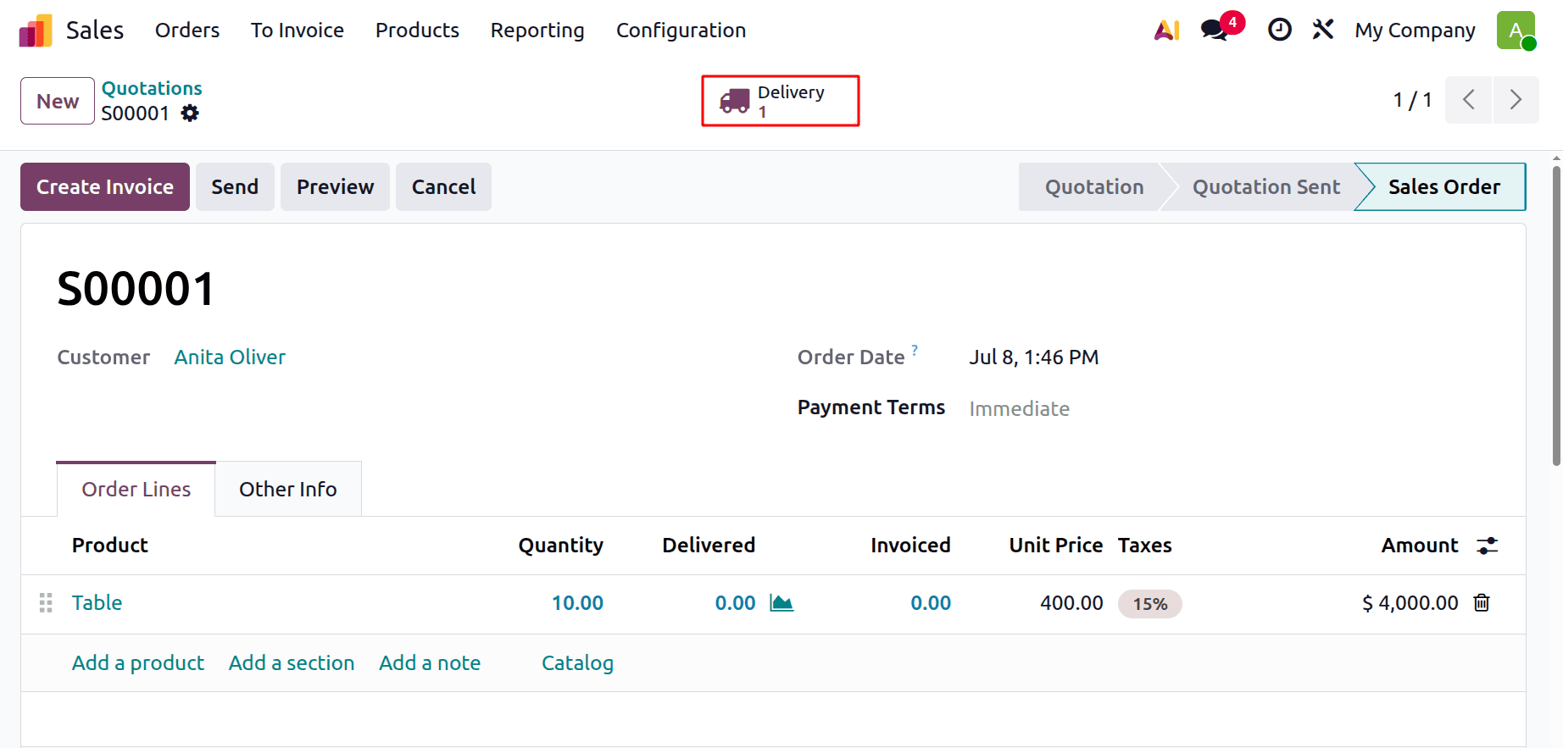
Task: Click the page scrollbar thumb
Action: [1556, 315]
